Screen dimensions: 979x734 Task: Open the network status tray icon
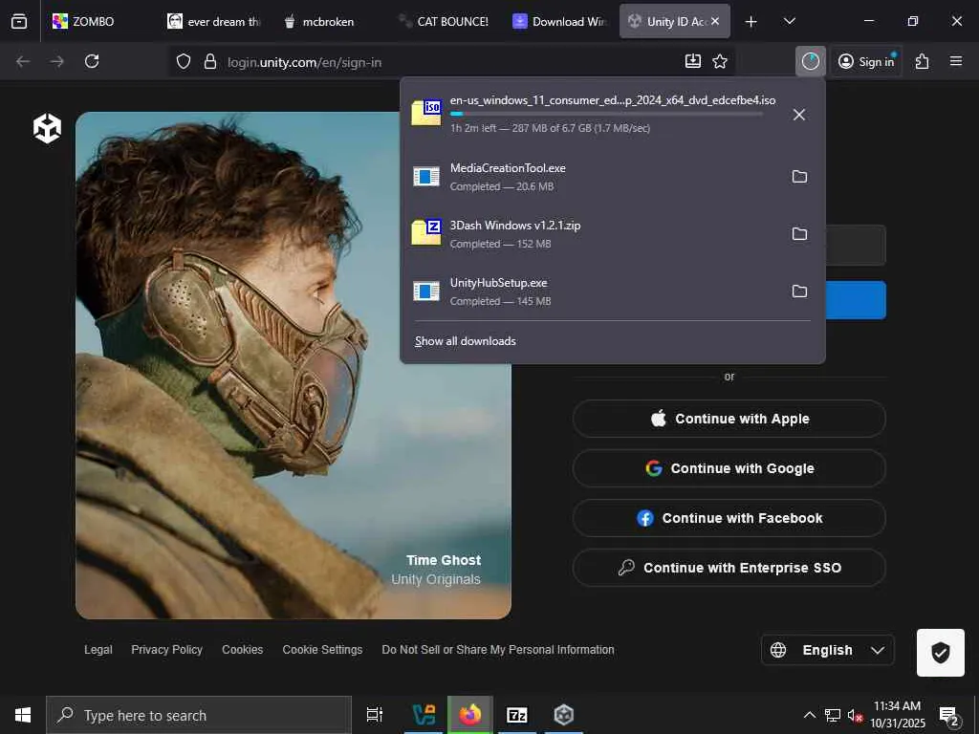833,715
